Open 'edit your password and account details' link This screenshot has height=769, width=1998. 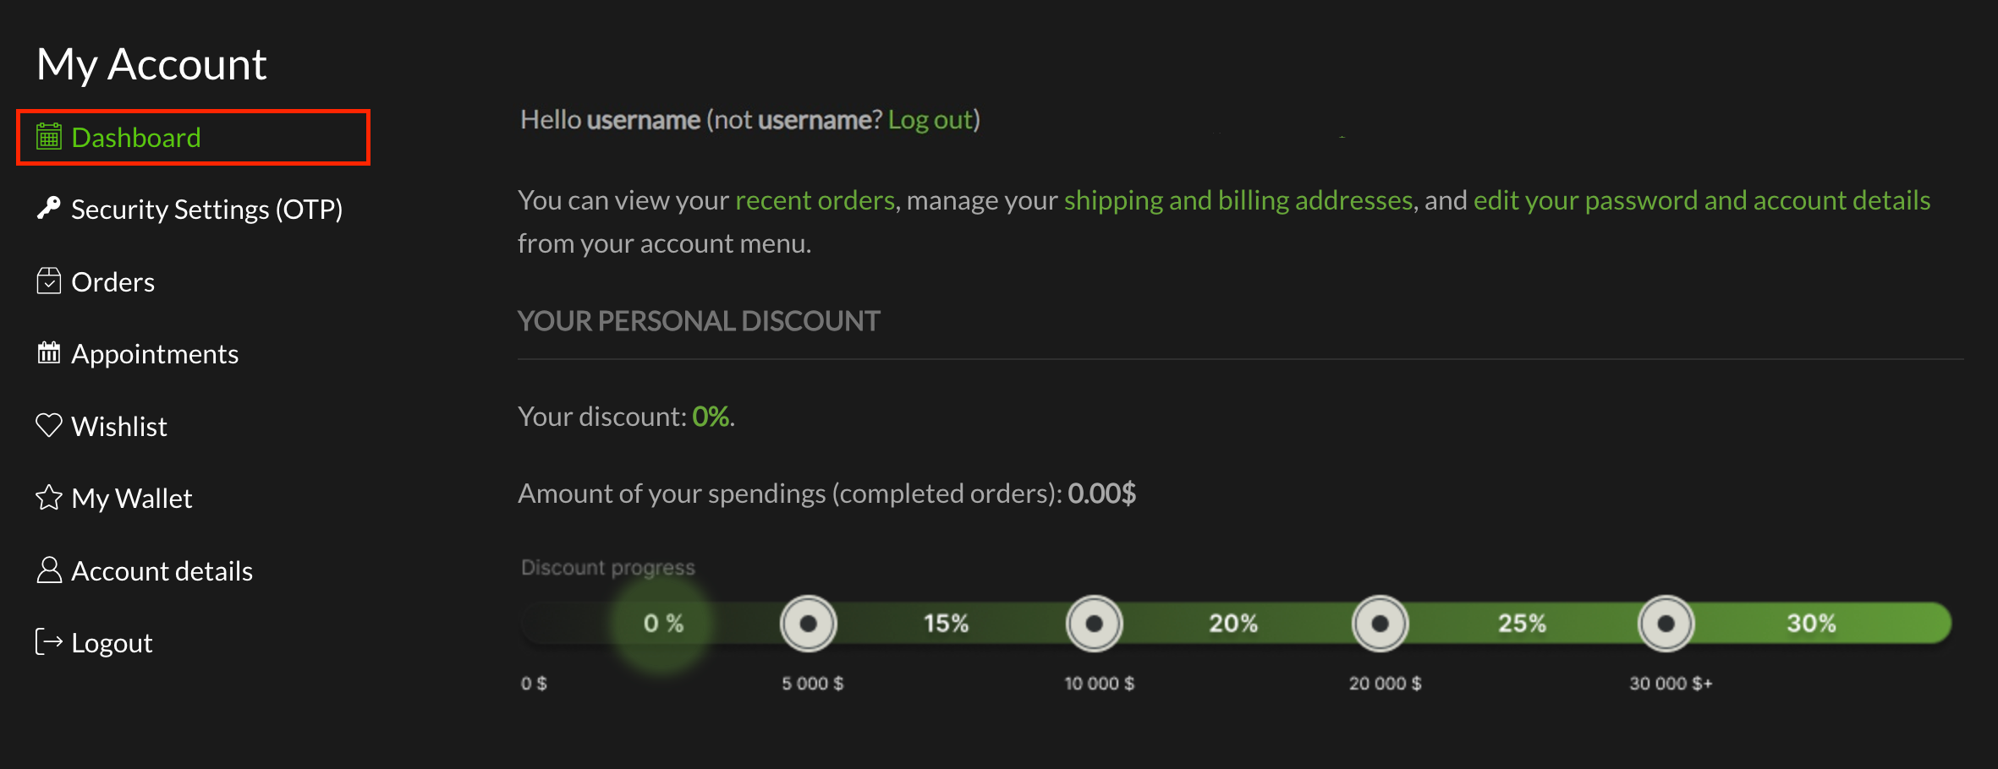[1701, 200]
